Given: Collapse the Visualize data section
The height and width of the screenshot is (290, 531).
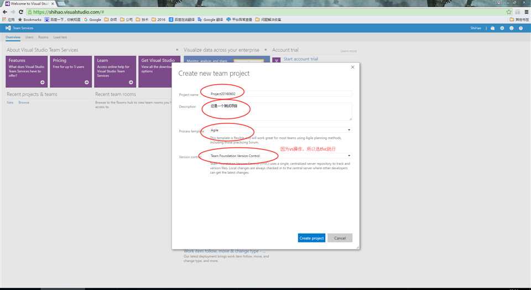Looking at the screenshot, I should pos(265,50).
